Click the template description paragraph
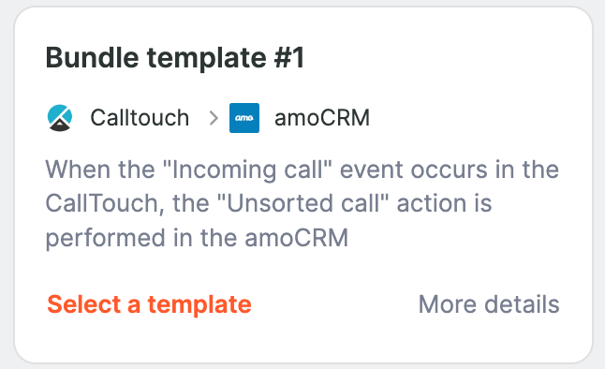Screen dimensions: 605x369 (x=302, y=203)
